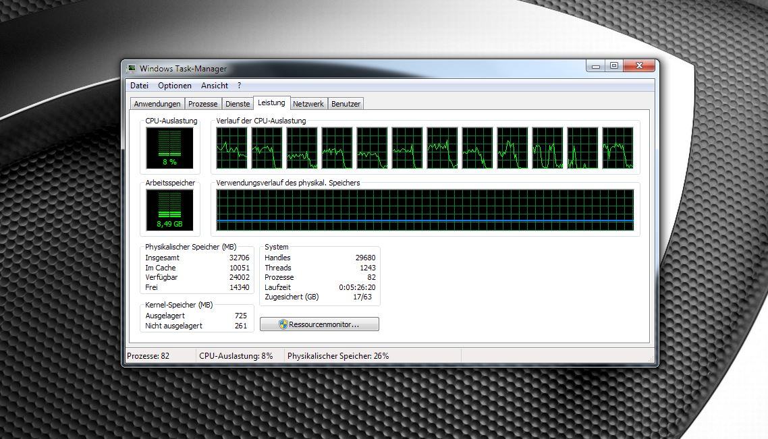The height and width of the screenshot is (439, 768).
Task: Click the CPU-Auslastung 8 % gauge
Action: 169,148
